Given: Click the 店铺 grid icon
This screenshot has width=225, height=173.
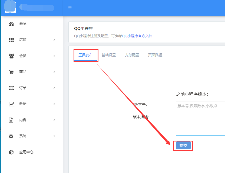Looking at the screenshot, I should [11, 40].
